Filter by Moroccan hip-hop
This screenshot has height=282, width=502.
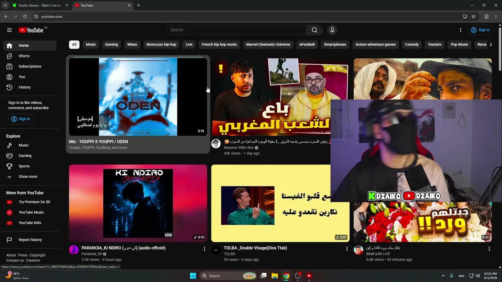click(162, 45)
